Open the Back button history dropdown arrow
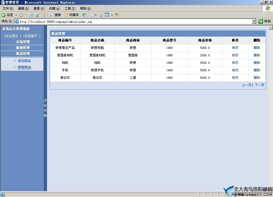This screenshot has width=273, height=197. (16, 15)
